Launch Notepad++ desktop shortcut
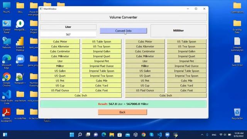The width and height of the screenshot is (247, 139). (20, 78)
